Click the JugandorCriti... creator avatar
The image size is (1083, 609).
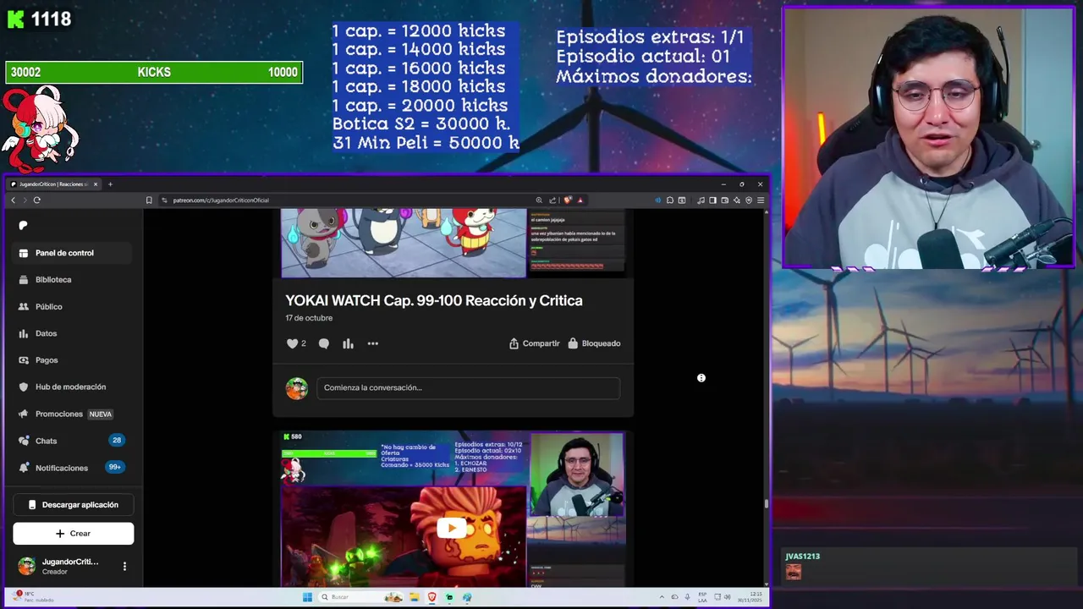coord(27,567)
